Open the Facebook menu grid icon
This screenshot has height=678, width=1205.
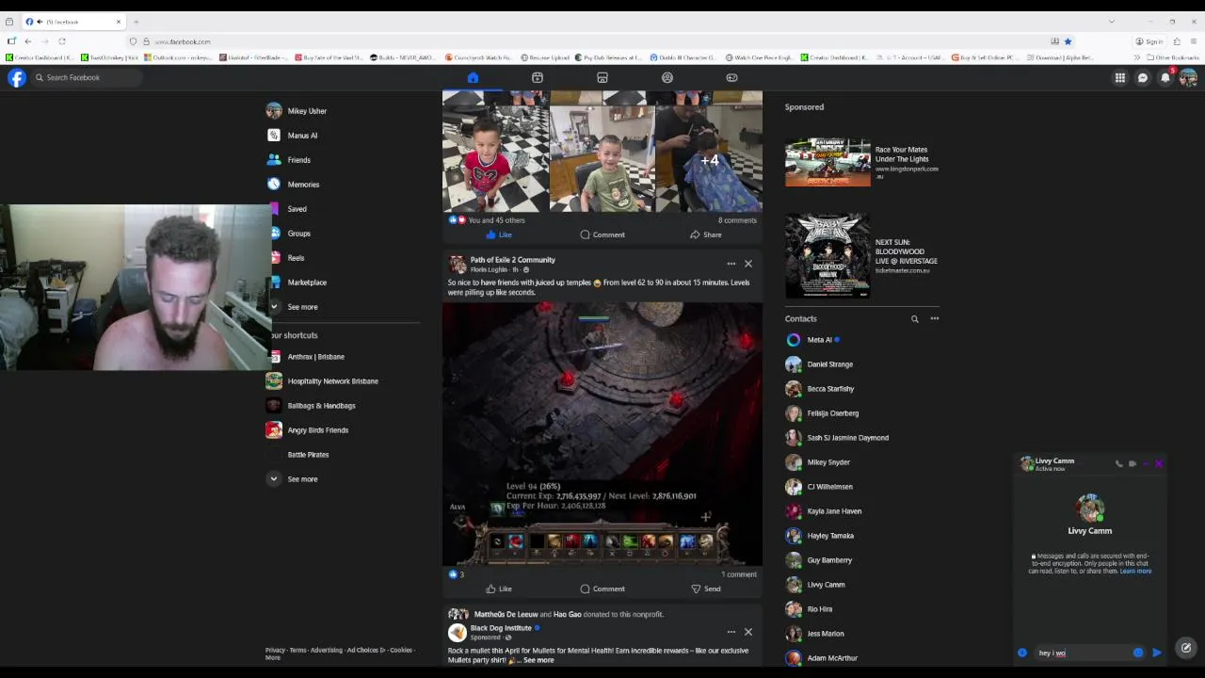point(1120,78)
